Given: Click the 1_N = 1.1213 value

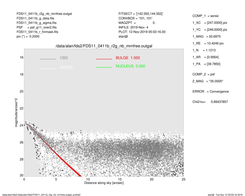Looking at the screenshot, I should 204,50.
